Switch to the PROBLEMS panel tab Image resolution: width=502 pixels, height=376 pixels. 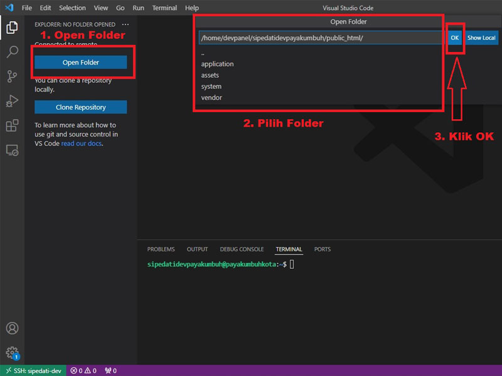[161, 249]
